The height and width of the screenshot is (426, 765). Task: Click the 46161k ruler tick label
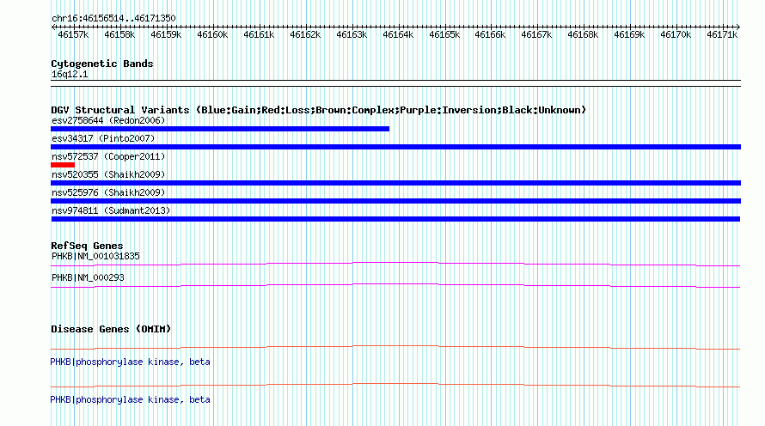259,34
